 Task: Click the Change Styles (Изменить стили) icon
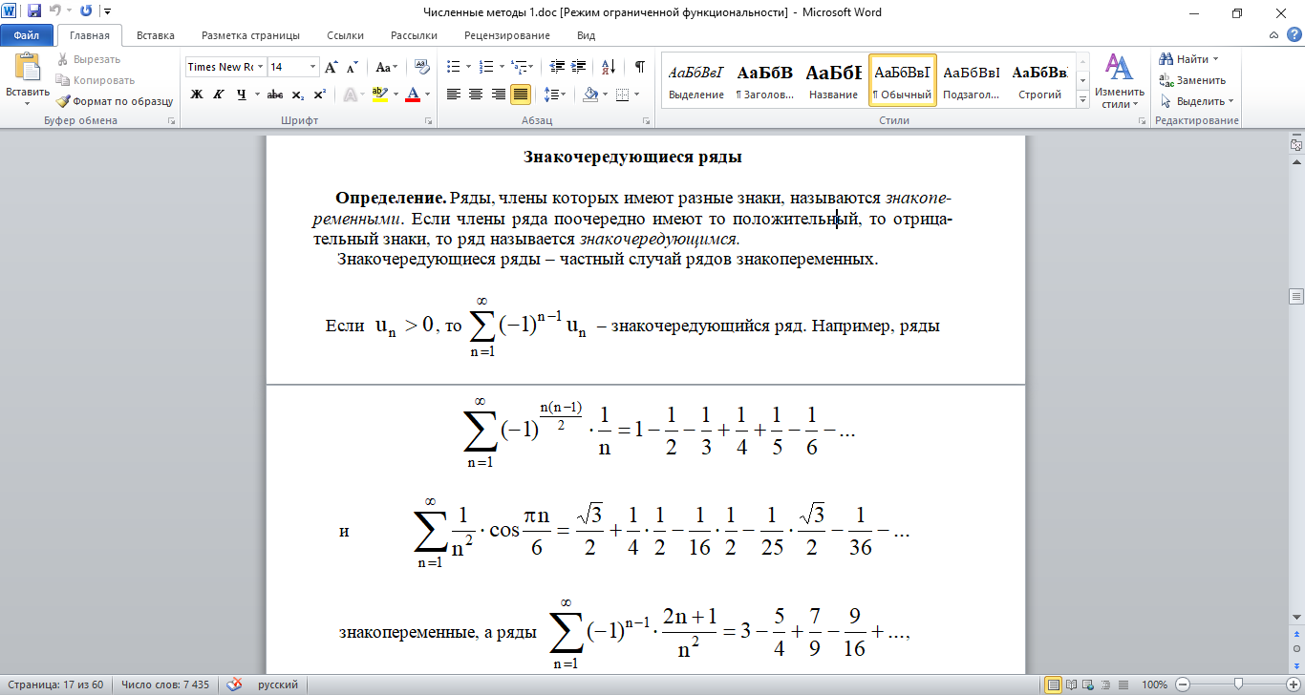(x=1118, y=67)
